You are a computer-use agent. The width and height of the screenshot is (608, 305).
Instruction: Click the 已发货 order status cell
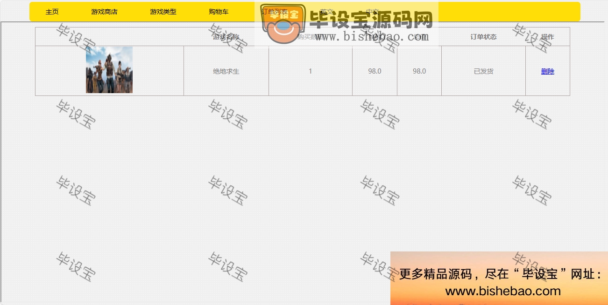pyautogui.click(x=484, y=71)
